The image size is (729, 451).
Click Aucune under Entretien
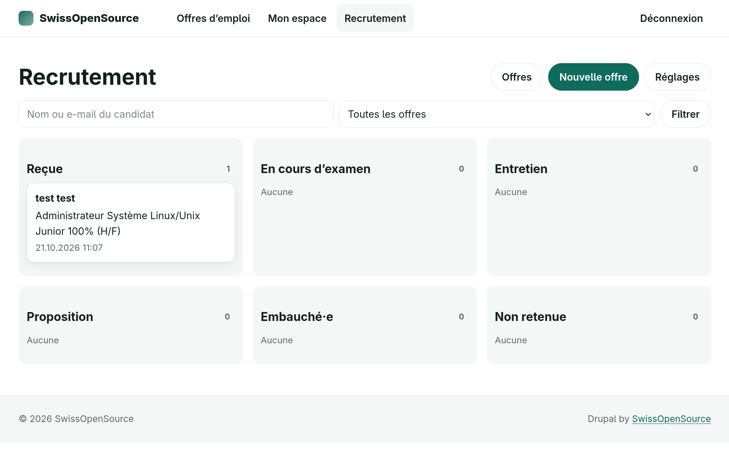point(511,192)
